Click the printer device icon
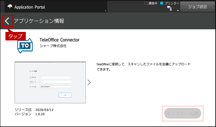 (x=169, y=8)
